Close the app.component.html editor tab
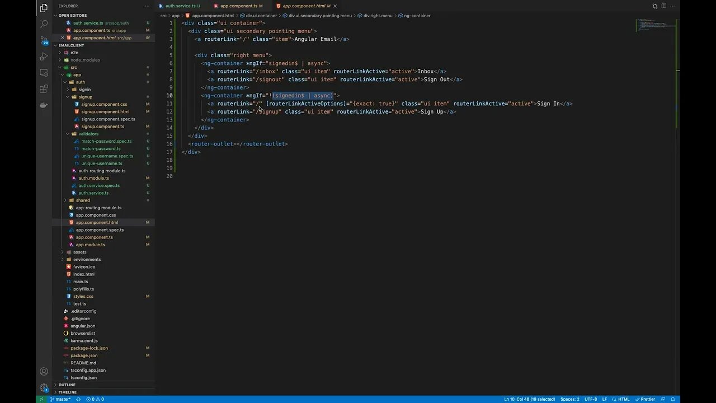The image size is (716, 403). point(335,6)
